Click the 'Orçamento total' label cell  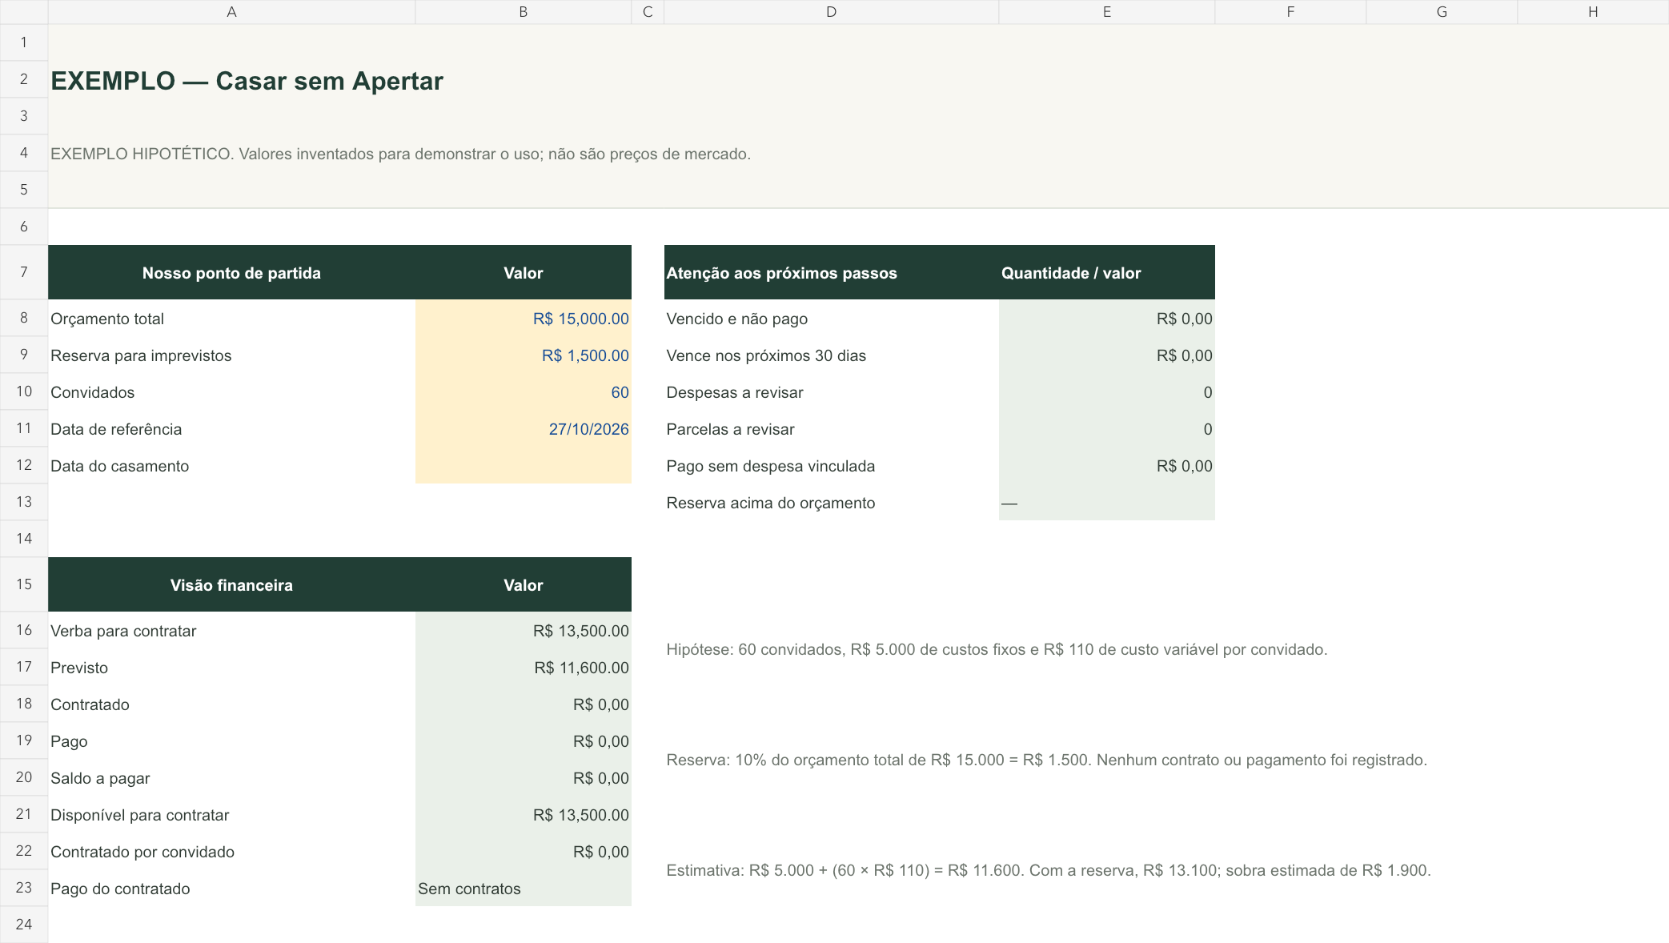[x=231, y=319]
